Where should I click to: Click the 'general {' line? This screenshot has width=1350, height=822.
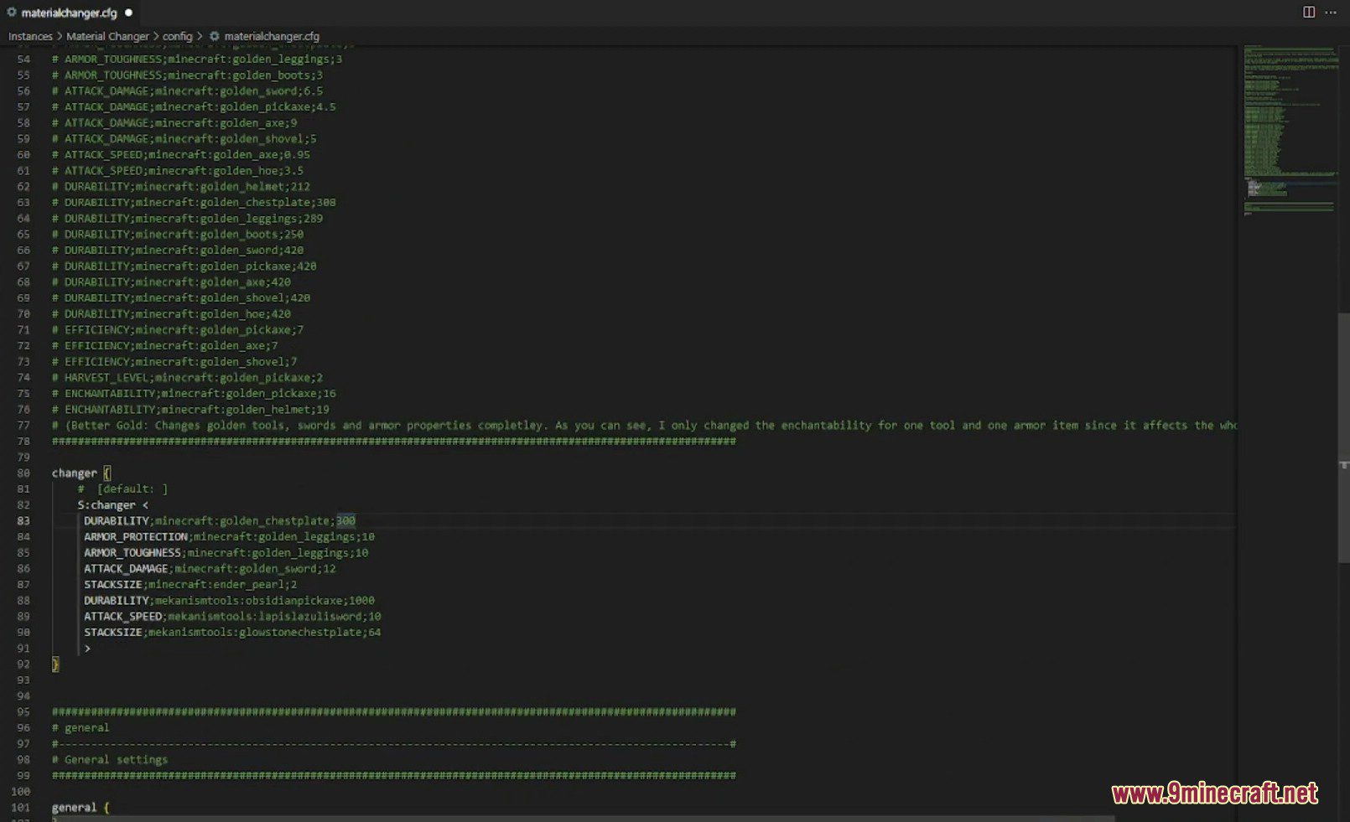pos(80,807)
